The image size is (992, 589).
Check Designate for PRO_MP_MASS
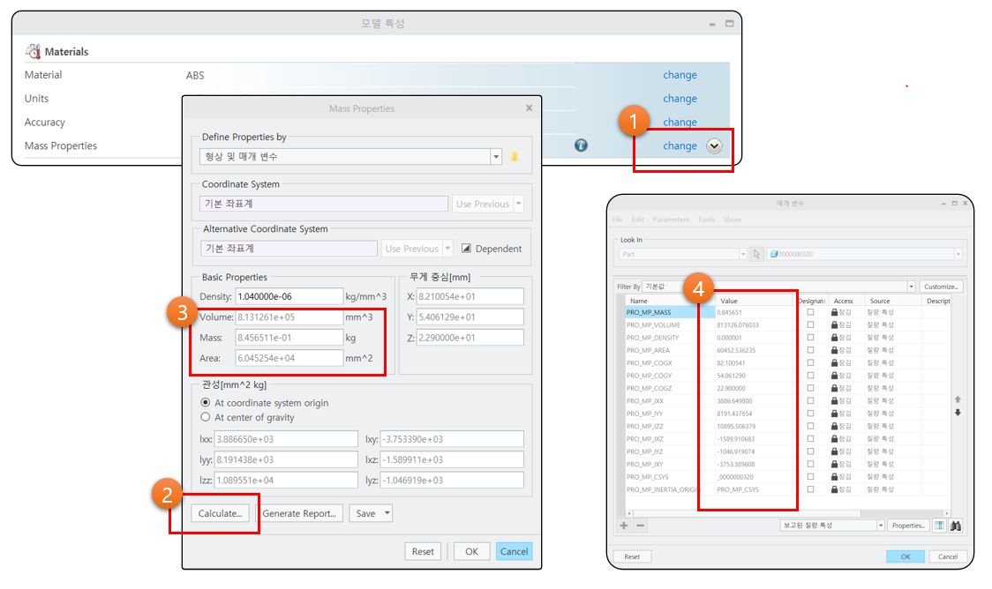click(810, 312)
